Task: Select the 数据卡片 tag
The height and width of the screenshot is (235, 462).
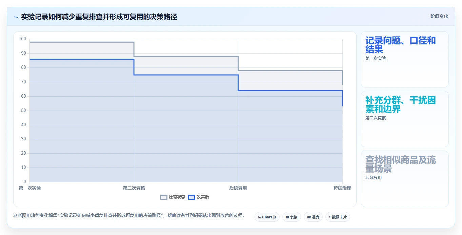Action: 338,217
